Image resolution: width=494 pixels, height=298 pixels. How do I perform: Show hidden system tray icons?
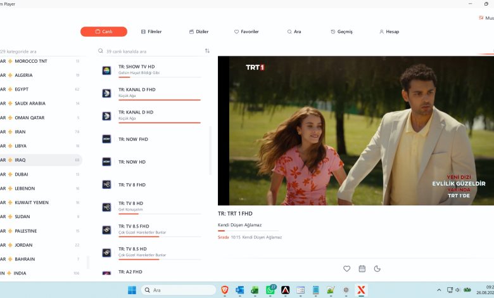(x=439, y=290)
